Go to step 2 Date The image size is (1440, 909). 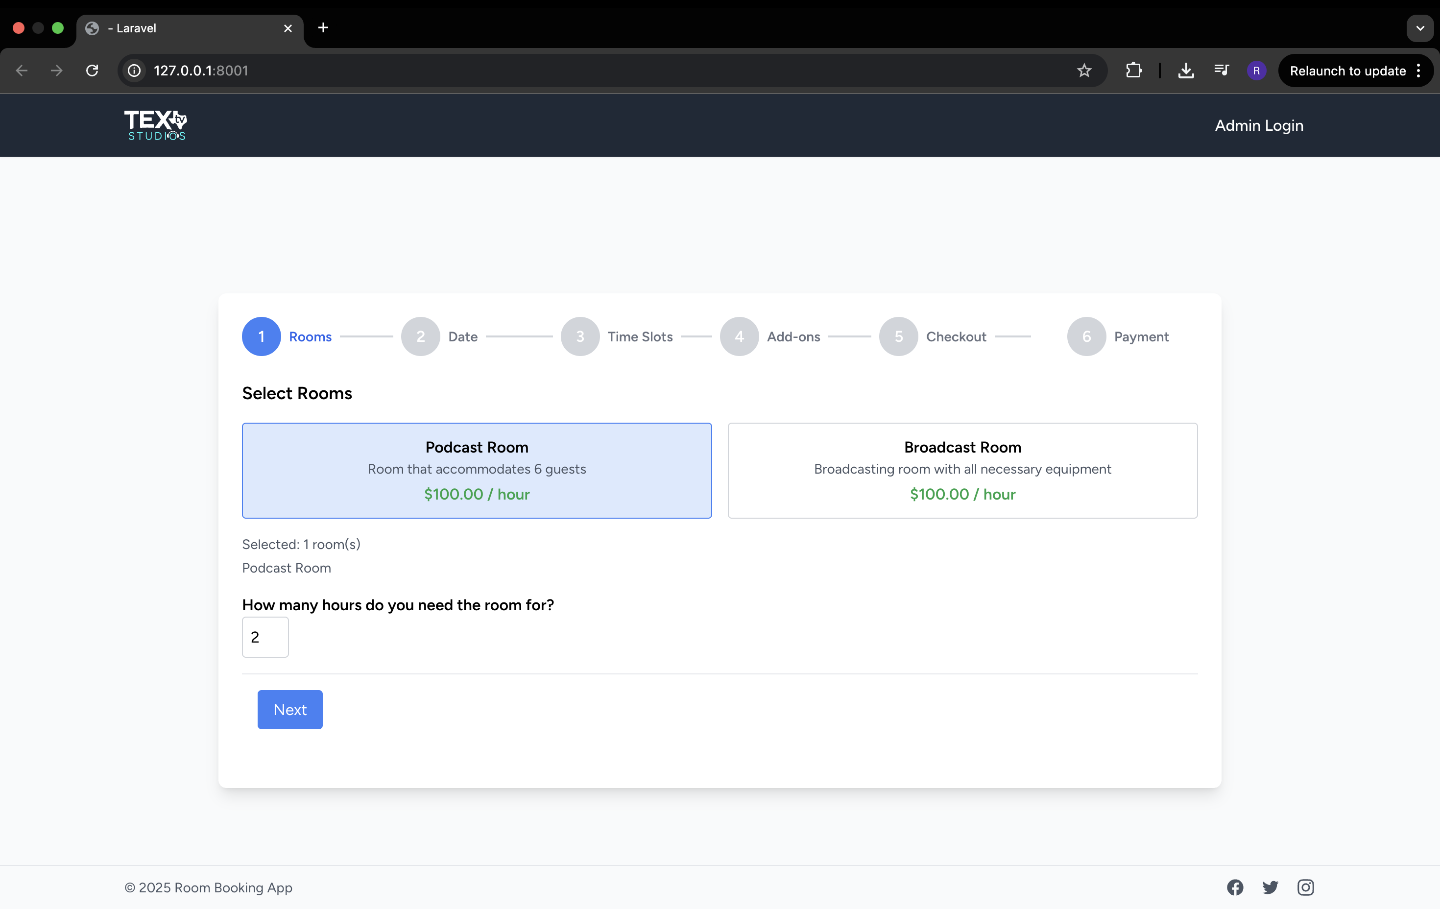[421, 336]
